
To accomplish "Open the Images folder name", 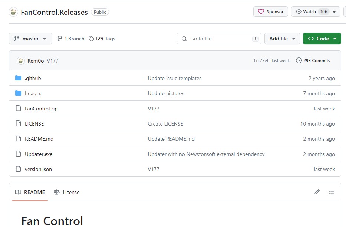I will click(33, 93).
